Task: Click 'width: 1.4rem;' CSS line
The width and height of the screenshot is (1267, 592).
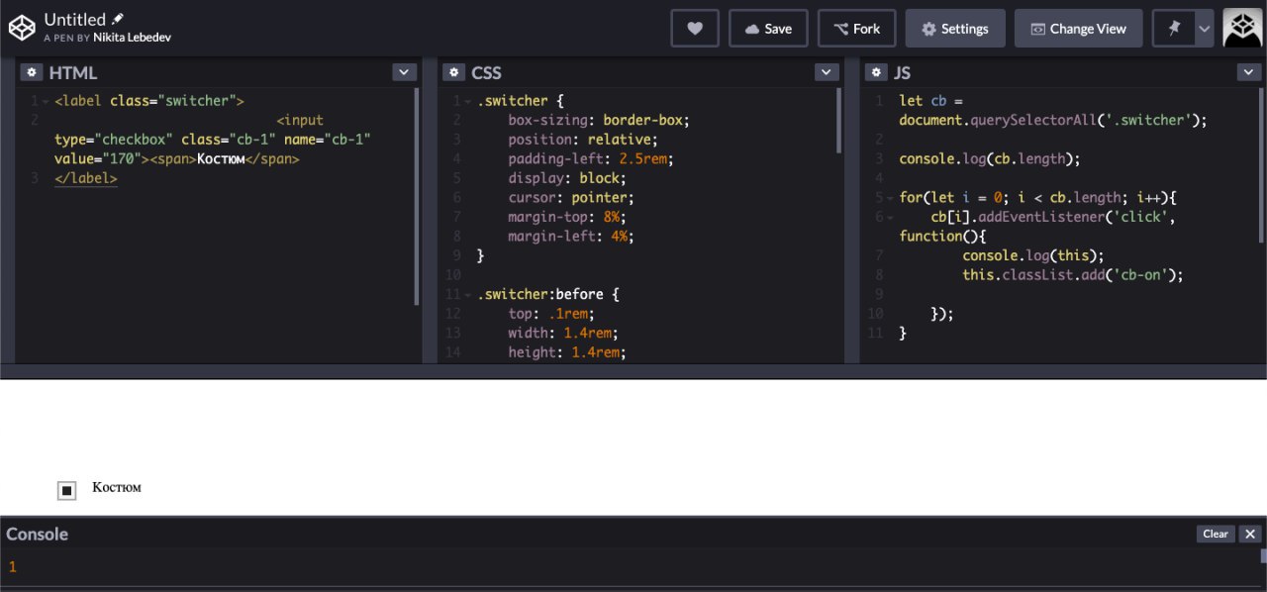Action: pyautogui.click(x=564, y=334)
